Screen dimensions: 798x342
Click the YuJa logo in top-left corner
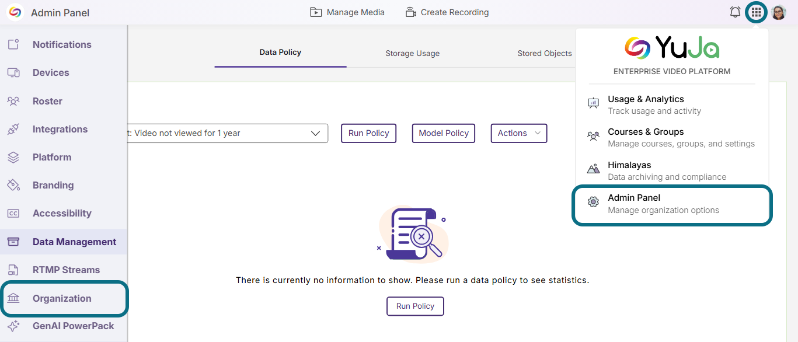(15, 12)
